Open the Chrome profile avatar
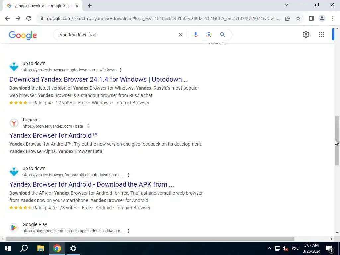Viewport: 340px width, 255px height. [x=322, y=18]
